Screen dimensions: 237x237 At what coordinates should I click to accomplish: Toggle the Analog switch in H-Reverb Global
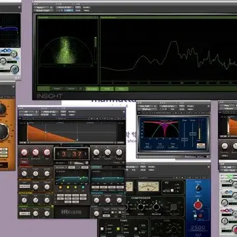coord(113,212)
